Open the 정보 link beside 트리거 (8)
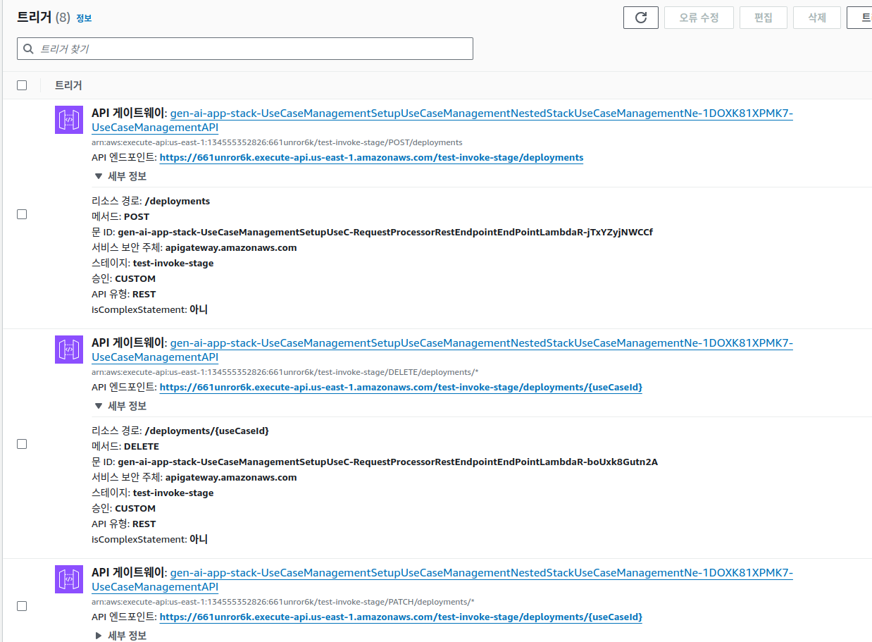 [84, 18]
